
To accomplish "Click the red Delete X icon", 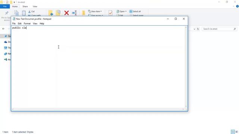I will 66,13.
